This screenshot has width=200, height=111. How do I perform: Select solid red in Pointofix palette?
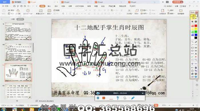pos(196,26)
